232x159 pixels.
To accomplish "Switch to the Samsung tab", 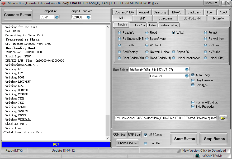I will 160,12.
